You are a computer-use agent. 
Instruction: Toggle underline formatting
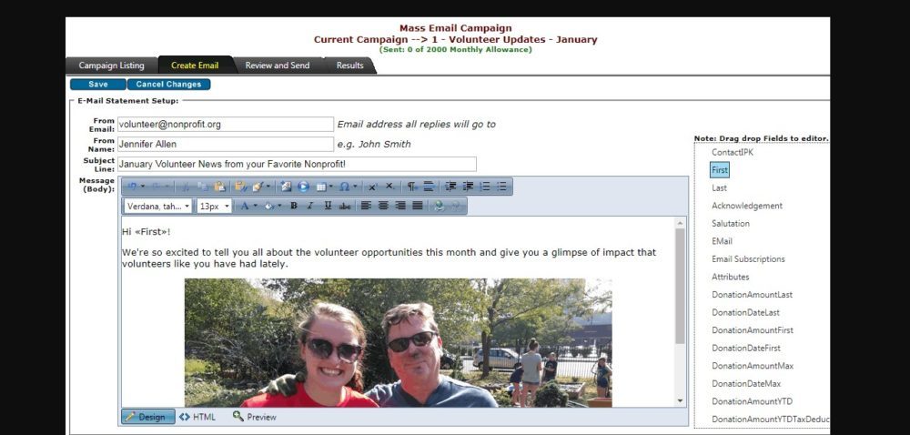(328, 207)
